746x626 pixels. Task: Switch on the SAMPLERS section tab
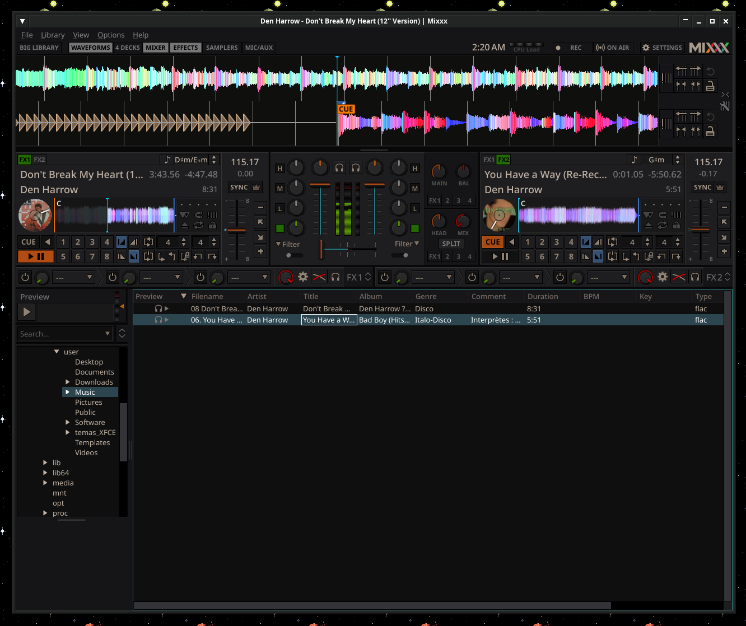coord(222,48)
